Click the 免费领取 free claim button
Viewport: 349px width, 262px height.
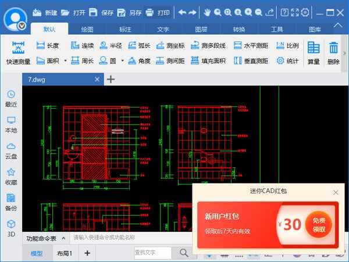[318, 224]
